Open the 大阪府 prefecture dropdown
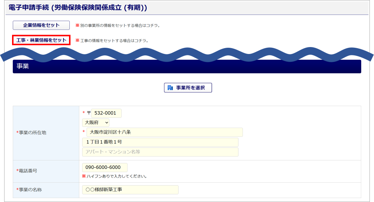Screen dimensions: 374x202 click(x=96, y=123)
